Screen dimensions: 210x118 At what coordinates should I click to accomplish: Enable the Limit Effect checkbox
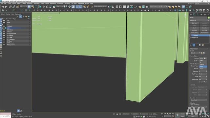pyautogui.click(x=199, y=82)
